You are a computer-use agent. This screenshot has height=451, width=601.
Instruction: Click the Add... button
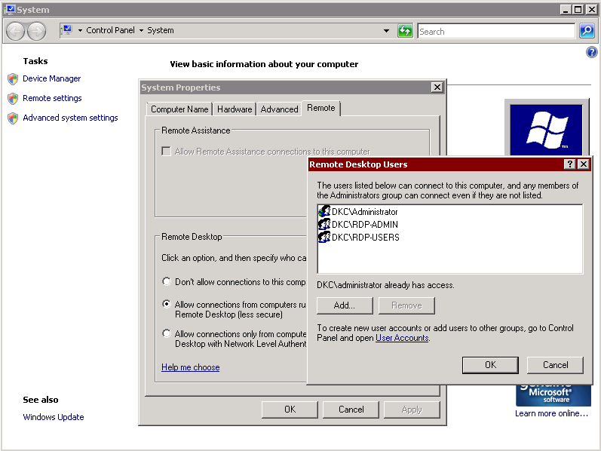[345, 305]
